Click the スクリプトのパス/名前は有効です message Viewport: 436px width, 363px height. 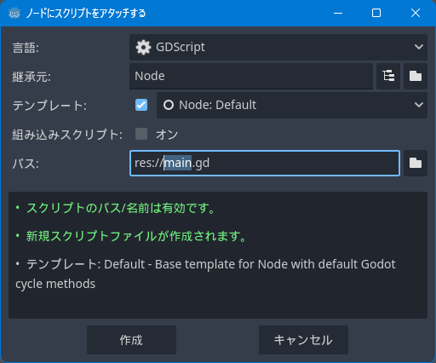[x=121, y=208]
